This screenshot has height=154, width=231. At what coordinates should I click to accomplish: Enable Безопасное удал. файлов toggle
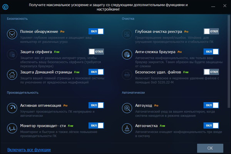click(x=211, y=72)
